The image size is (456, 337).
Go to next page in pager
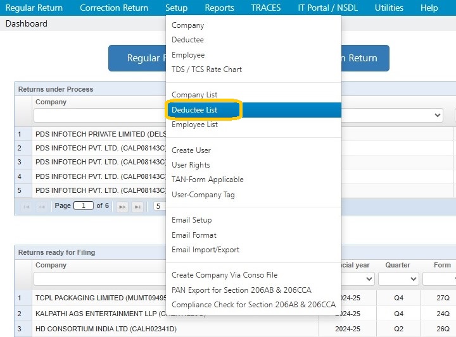click(122, 207)
